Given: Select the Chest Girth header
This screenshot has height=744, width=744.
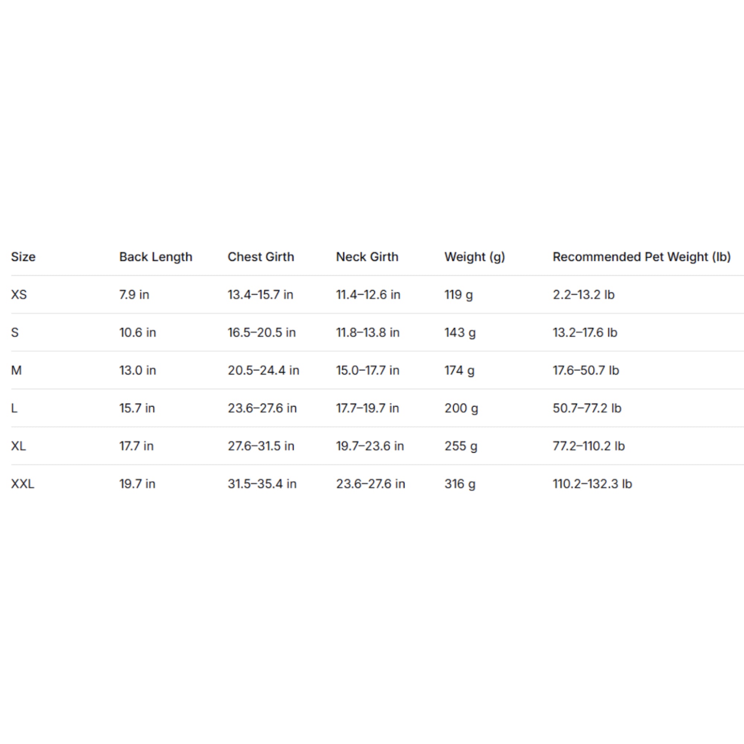Looking at the screenshot, I should point(261,257).
